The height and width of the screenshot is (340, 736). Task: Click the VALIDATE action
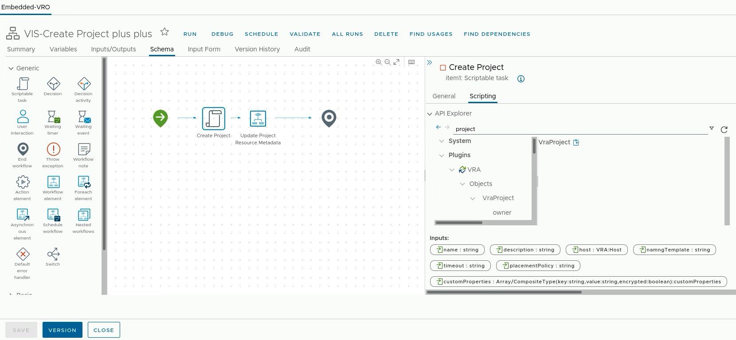[305, 34]
